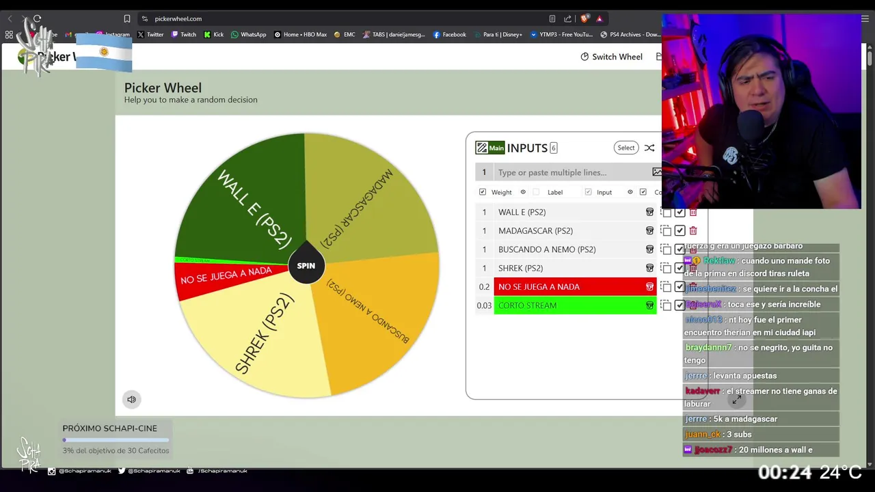The image size is (875, 492).
Task: Open the WhatsApp bookmark
Action: (249, 34)
